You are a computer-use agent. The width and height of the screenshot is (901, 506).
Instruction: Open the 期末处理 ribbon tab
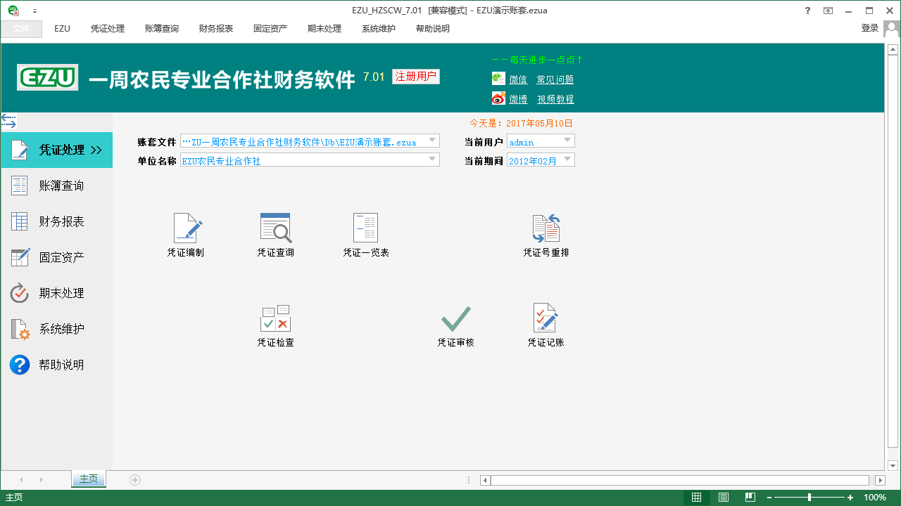point(325,29)
